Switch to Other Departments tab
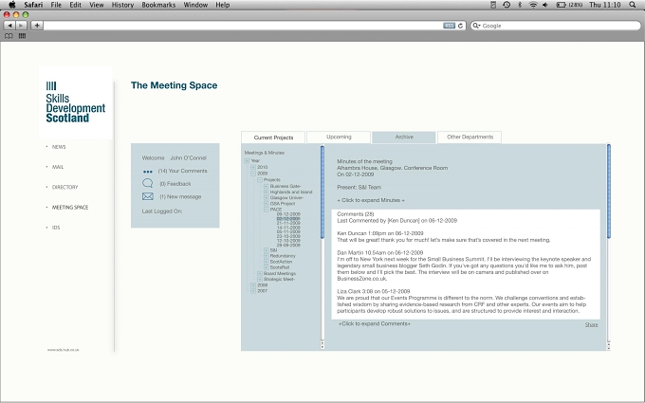This screenshot has width=645, height=403. [470, 137]
